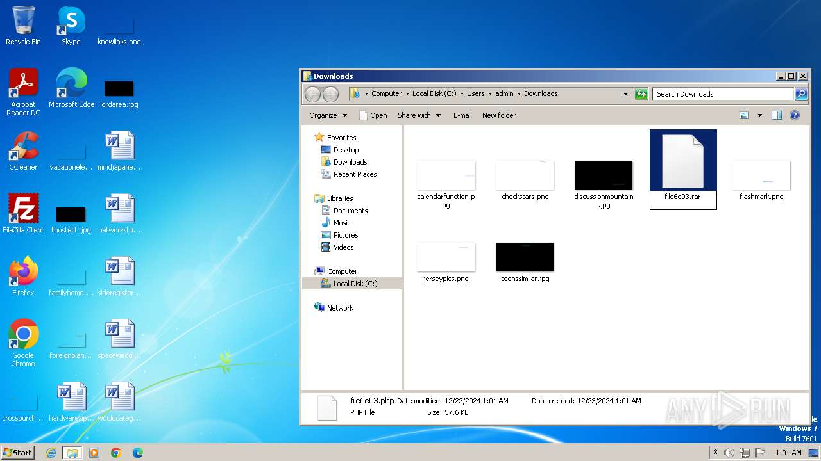
Task: Select file6e03.rar in Downloads
Action: pos(682,169)
